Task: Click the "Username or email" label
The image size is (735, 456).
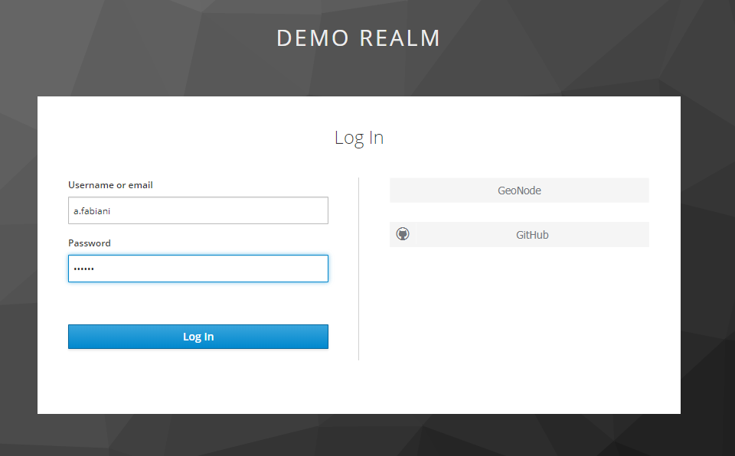Action: coord(110,185)
